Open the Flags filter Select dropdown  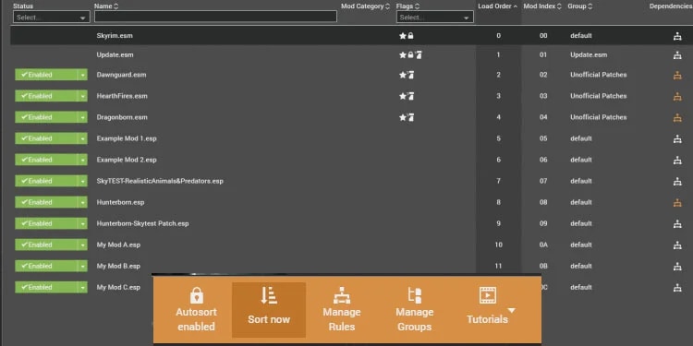click(x=435, y=18)
